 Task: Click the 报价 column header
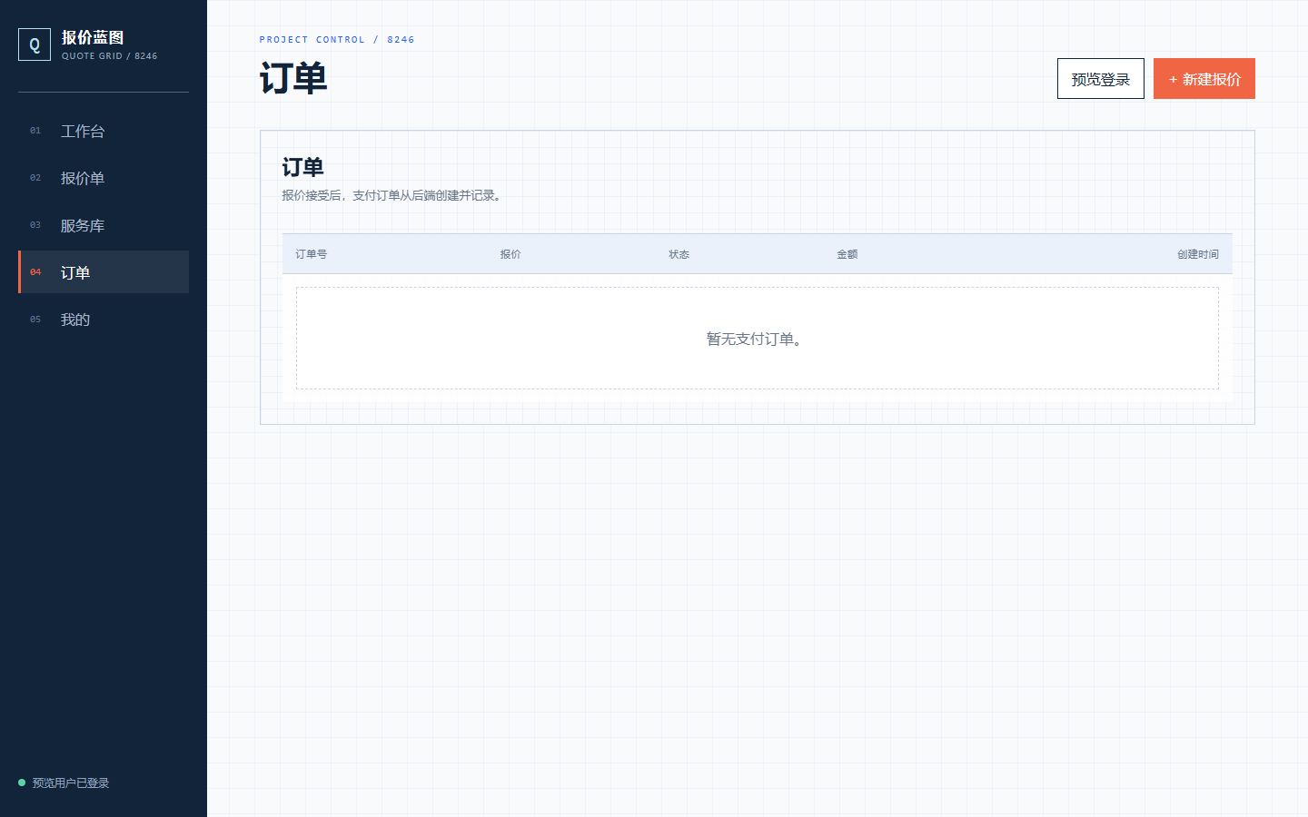[510, 254]
